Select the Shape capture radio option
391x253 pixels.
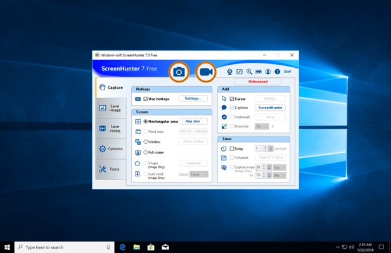click(146, 163)
